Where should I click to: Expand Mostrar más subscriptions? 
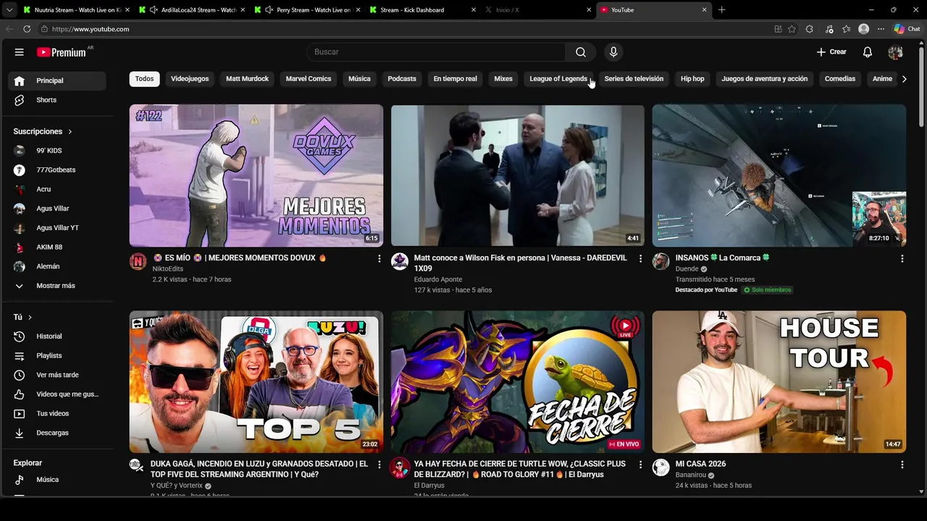[x=57, y=286]
